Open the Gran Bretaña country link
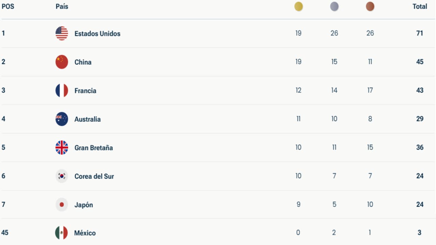436x245 pixels. (94, 148)
